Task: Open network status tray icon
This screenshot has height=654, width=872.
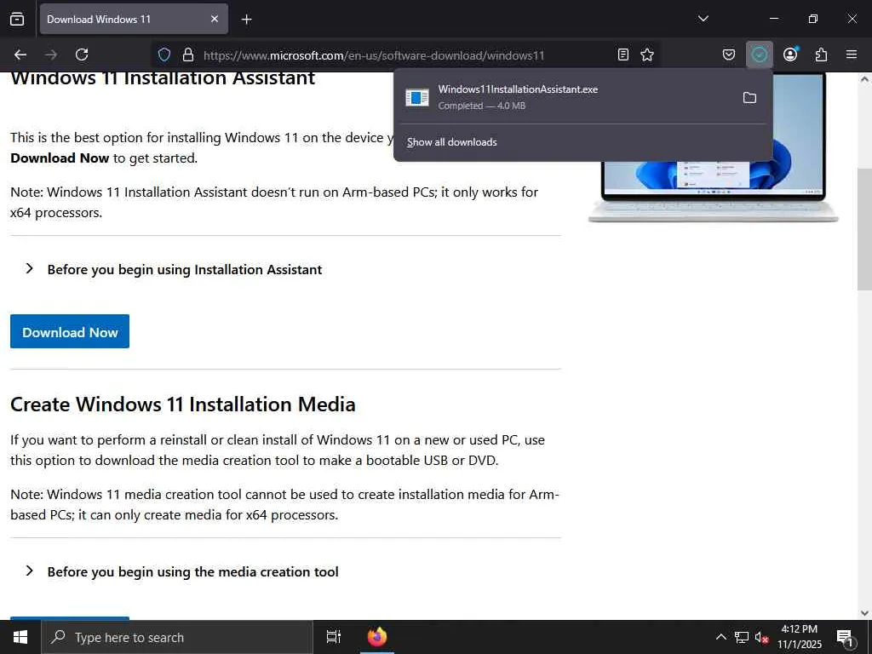Action: (x=742, y=637)
